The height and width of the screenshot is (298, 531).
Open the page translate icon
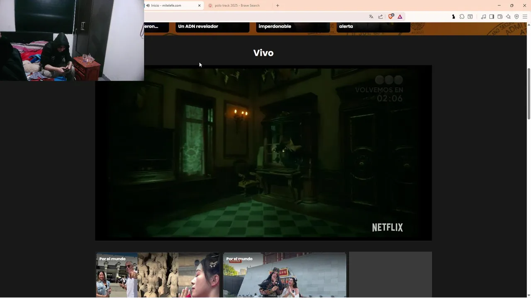pyautogui.click(x=371, y=17)
